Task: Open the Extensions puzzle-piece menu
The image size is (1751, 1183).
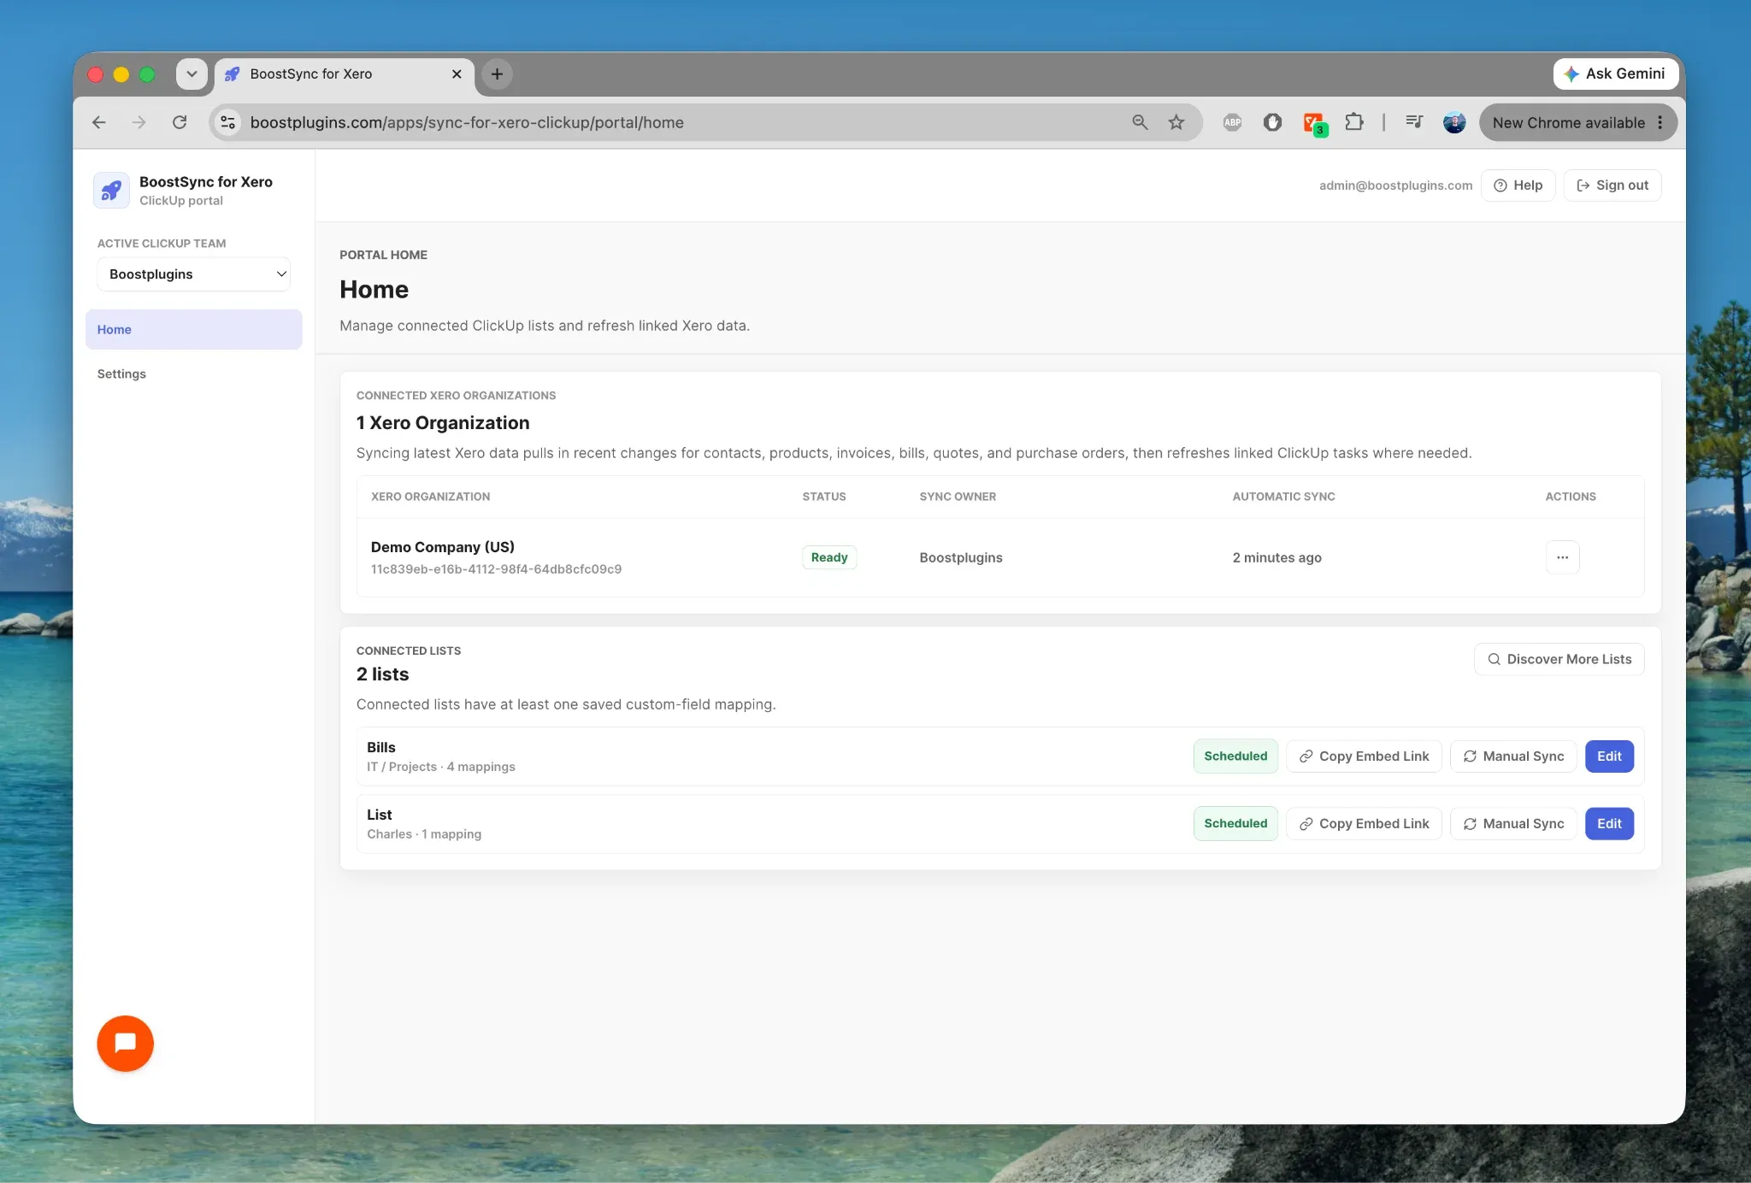Action: pyautogui.click(x=1354, y=122)
